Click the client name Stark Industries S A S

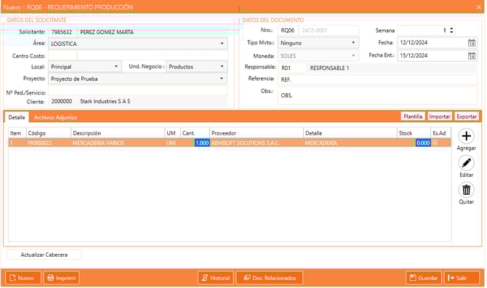(105, 101)
